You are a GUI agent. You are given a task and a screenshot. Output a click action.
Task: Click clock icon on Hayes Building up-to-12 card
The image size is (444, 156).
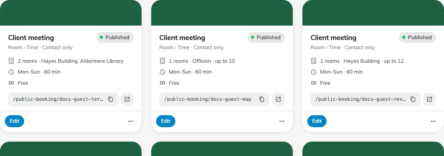[313, 72]
